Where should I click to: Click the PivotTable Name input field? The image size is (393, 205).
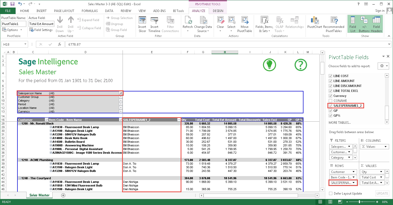pyautogui.click(x=14, y=24)
